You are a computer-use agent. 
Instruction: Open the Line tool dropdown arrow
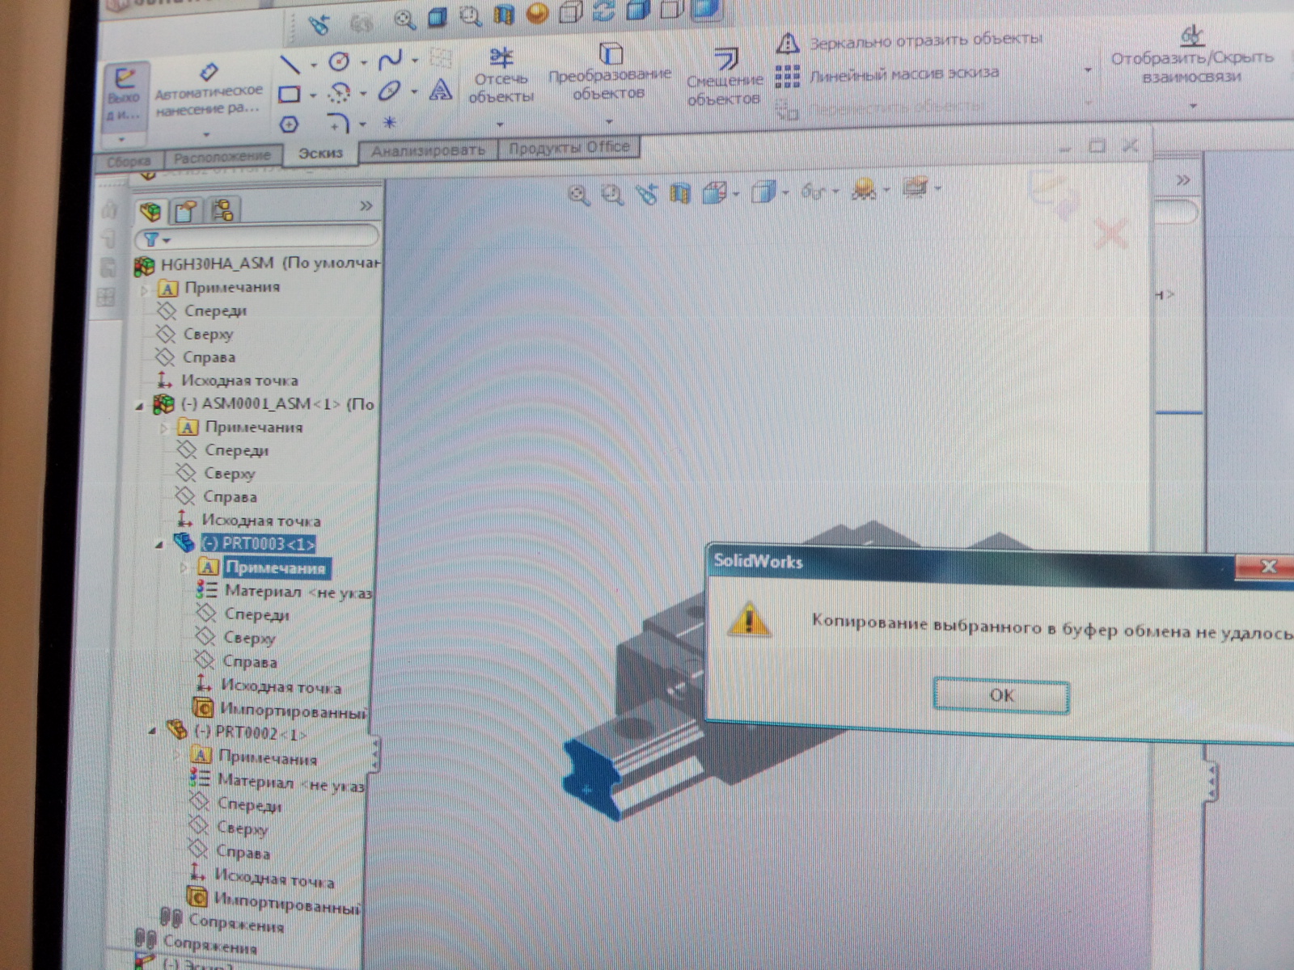pos(313,65)
